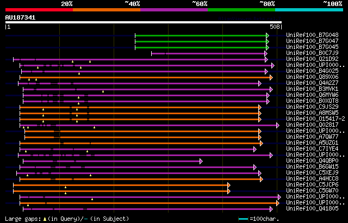348x223 pixels.
Task: Click the purple alignment bar of Q41805
Action: tap(146, 209)
